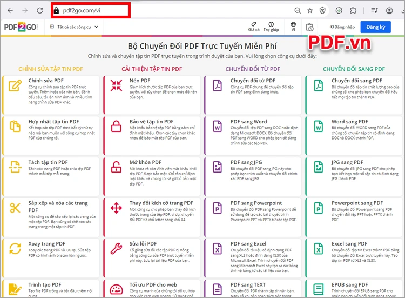Click the zoom magnifier icon in address bar
Image resolution: width=405 pixels, height=298 pixels.
pos(298,11)
